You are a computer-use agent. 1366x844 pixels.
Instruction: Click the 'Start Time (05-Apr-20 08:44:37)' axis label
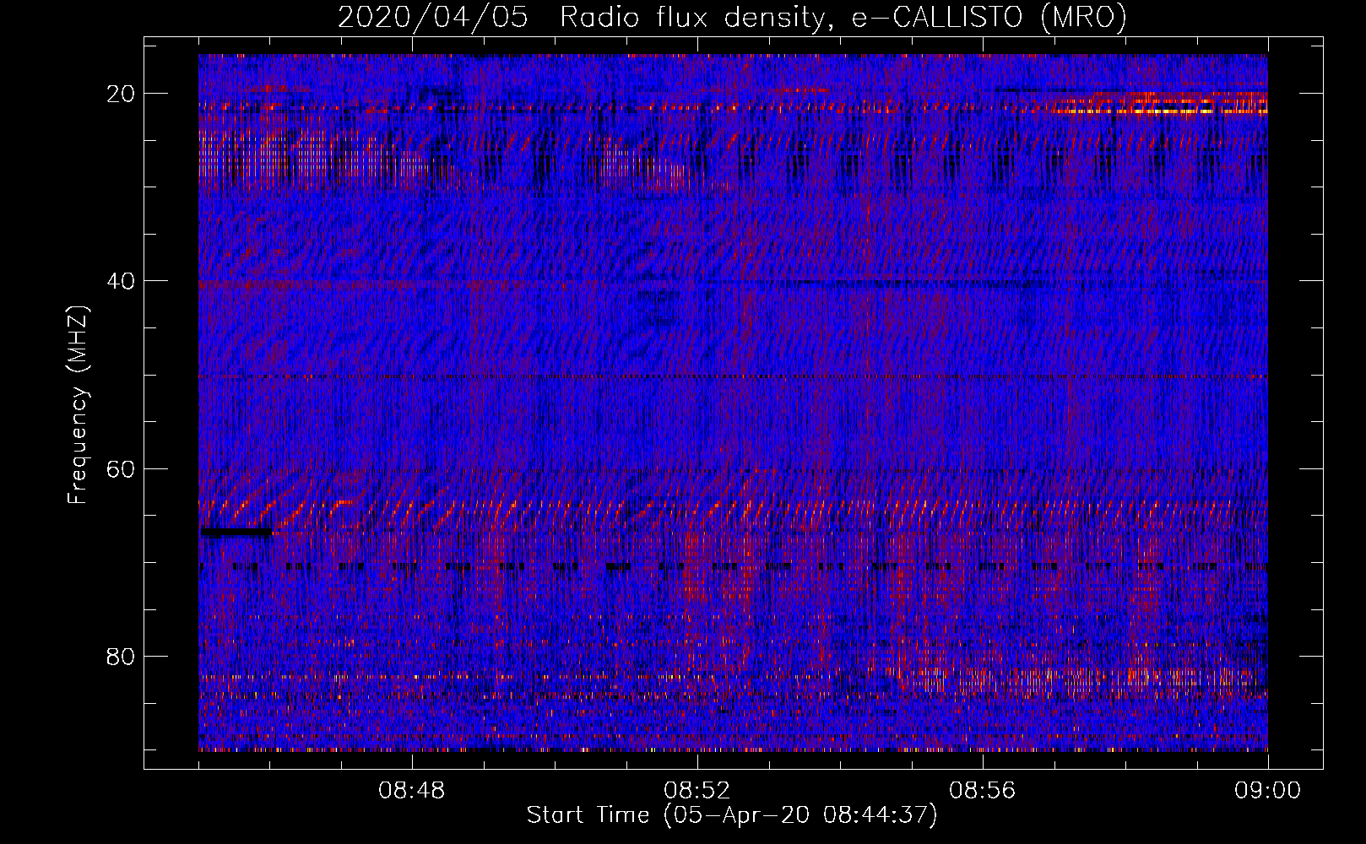click(732, 815)
